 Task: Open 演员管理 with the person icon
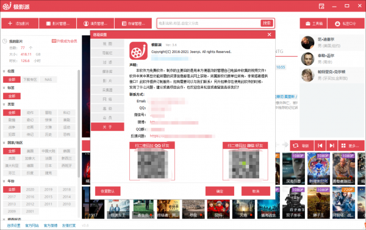coord(95,24)
